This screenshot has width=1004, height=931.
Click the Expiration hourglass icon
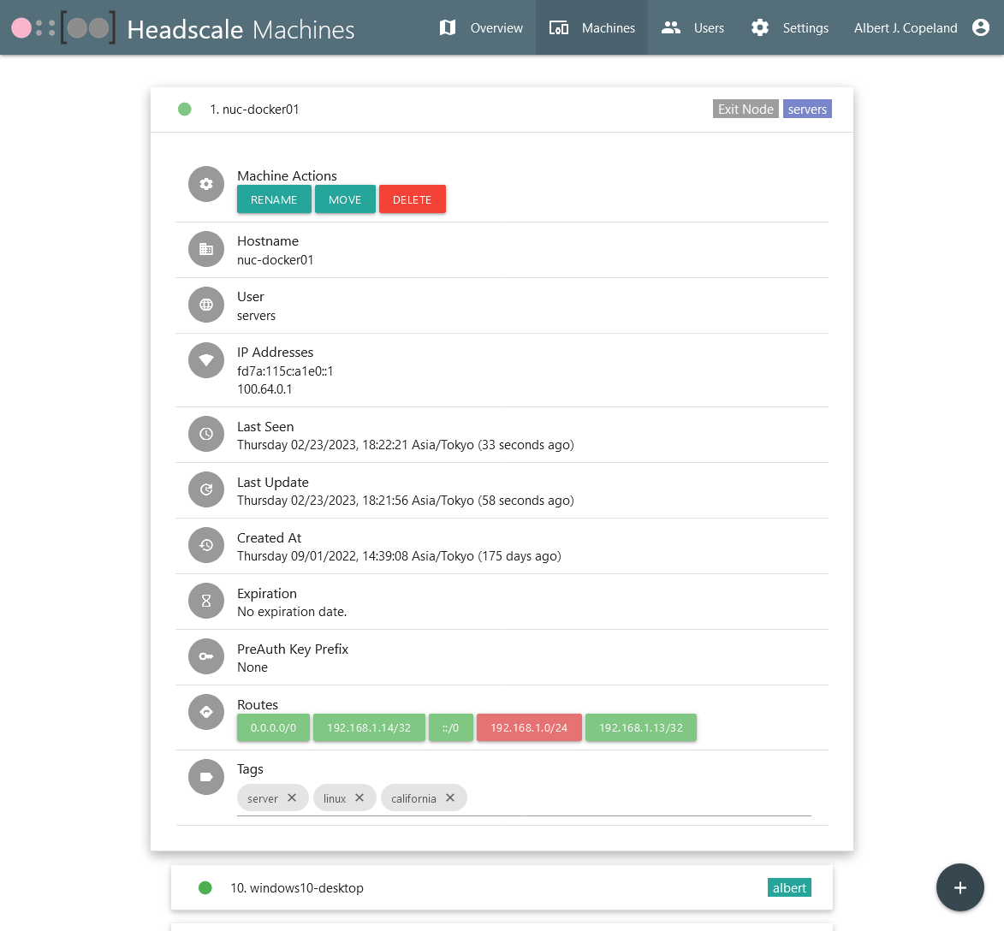pyautogui.click(x=206, y=602)
